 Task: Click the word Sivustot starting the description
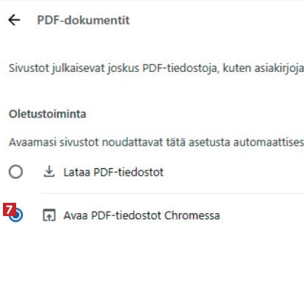29,68
